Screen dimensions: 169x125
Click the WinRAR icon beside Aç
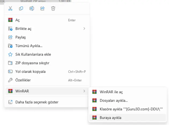coord(10,20)
